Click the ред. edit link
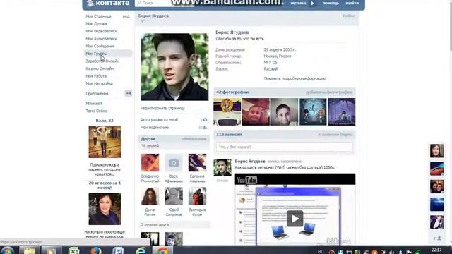452x254 pixels. tap(126, 16)
